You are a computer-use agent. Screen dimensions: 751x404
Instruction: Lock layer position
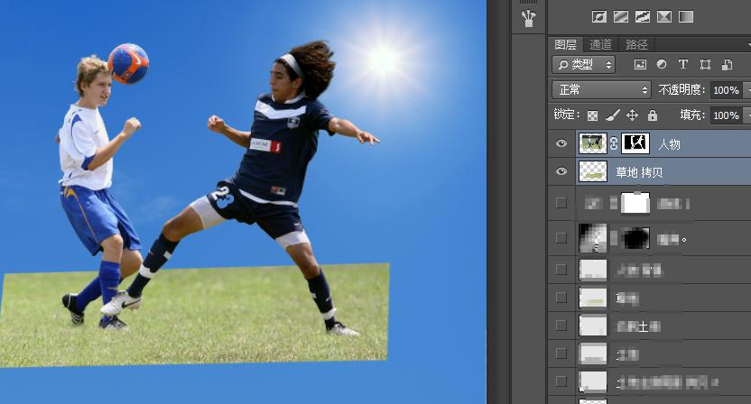(632, 115)
